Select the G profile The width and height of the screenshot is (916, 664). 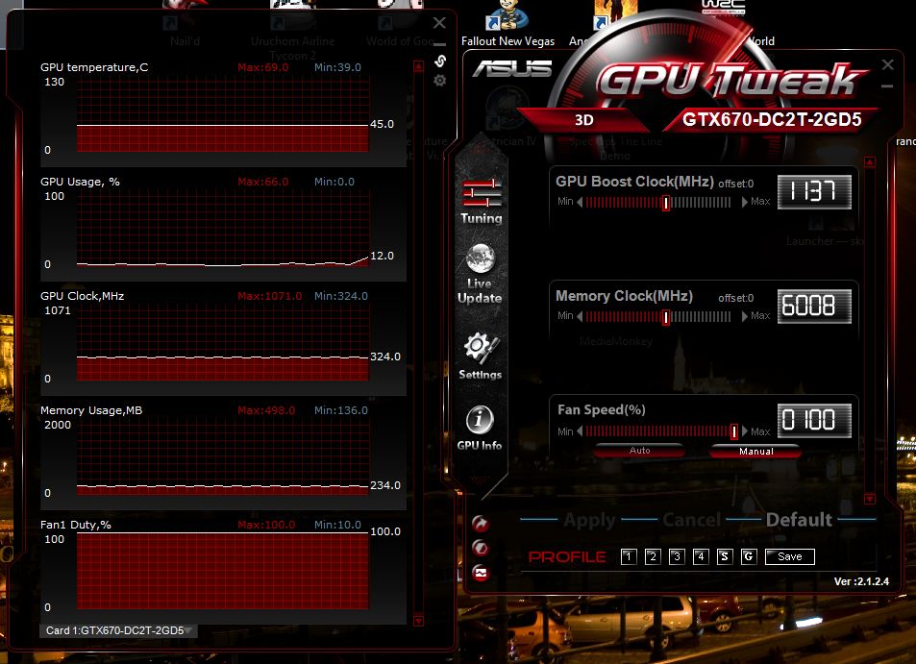coord(749,556)
